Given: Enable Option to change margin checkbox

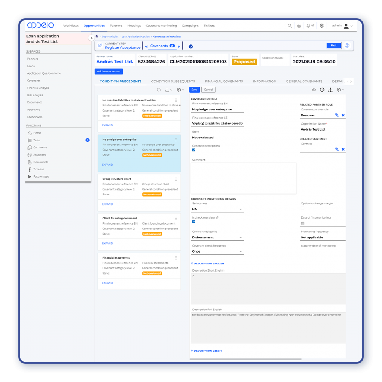Looking at the screenshot, I should (x=303, y=208).
